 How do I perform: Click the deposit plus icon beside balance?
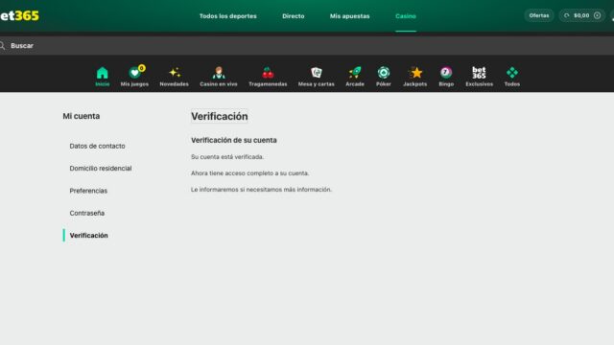[597, 15]
